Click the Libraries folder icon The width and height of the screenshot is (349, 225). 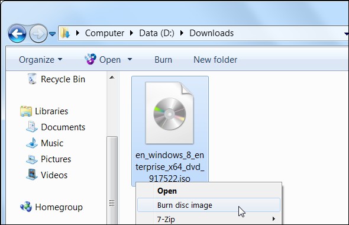[x=26, y=111]
